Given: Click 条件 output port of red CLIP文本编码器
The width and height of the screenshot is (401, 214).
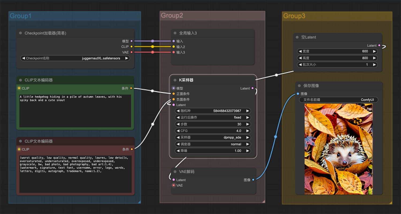Looking at the screenshot, I should pyautogui.click(x=132, y=149).
